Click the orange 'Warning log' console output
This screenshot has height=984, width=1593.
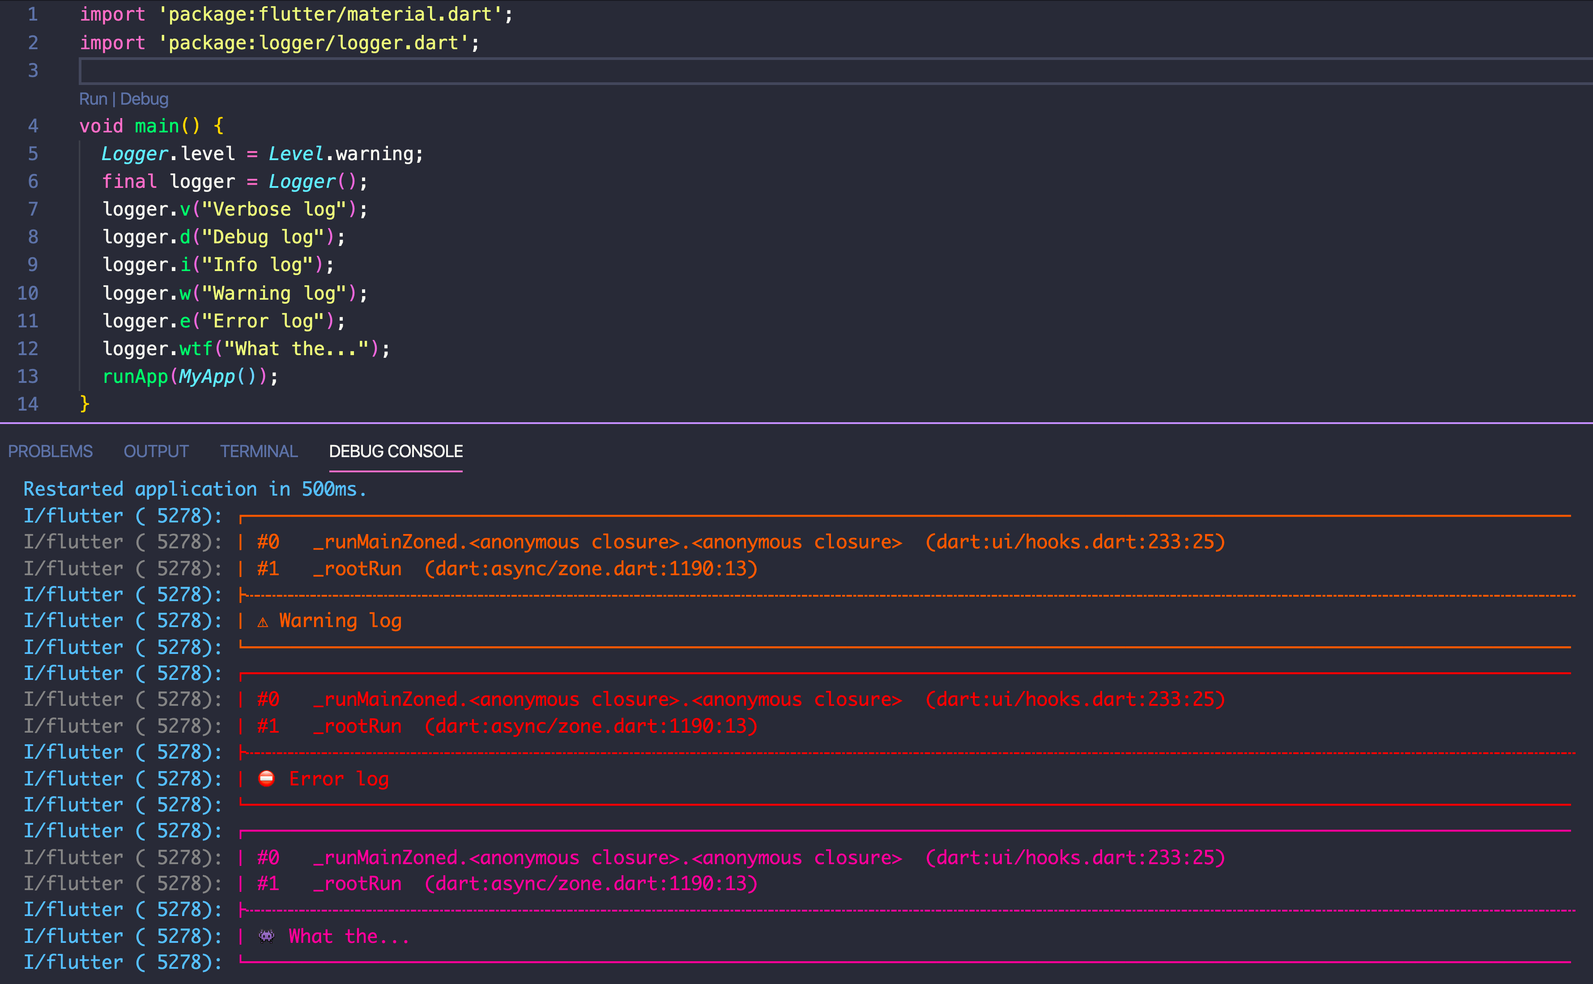coord(341,621)
